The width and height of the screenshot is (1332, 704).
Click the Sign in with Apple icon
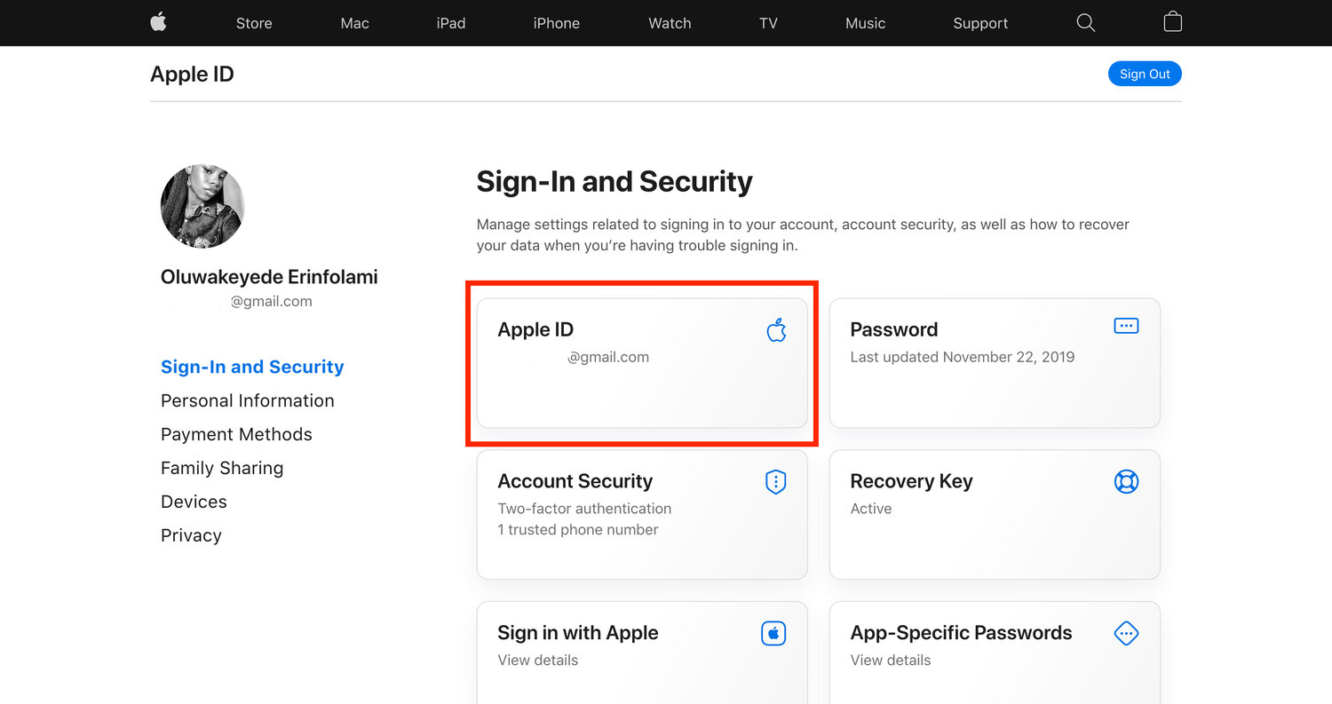pyautogui.click(x=773, y=634)
